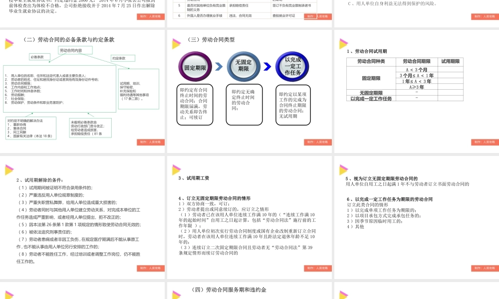Click the blue chevron arrow after 固定期限
Image resolution: width=499 pixels, height=299 pixels.
point(219,66)
